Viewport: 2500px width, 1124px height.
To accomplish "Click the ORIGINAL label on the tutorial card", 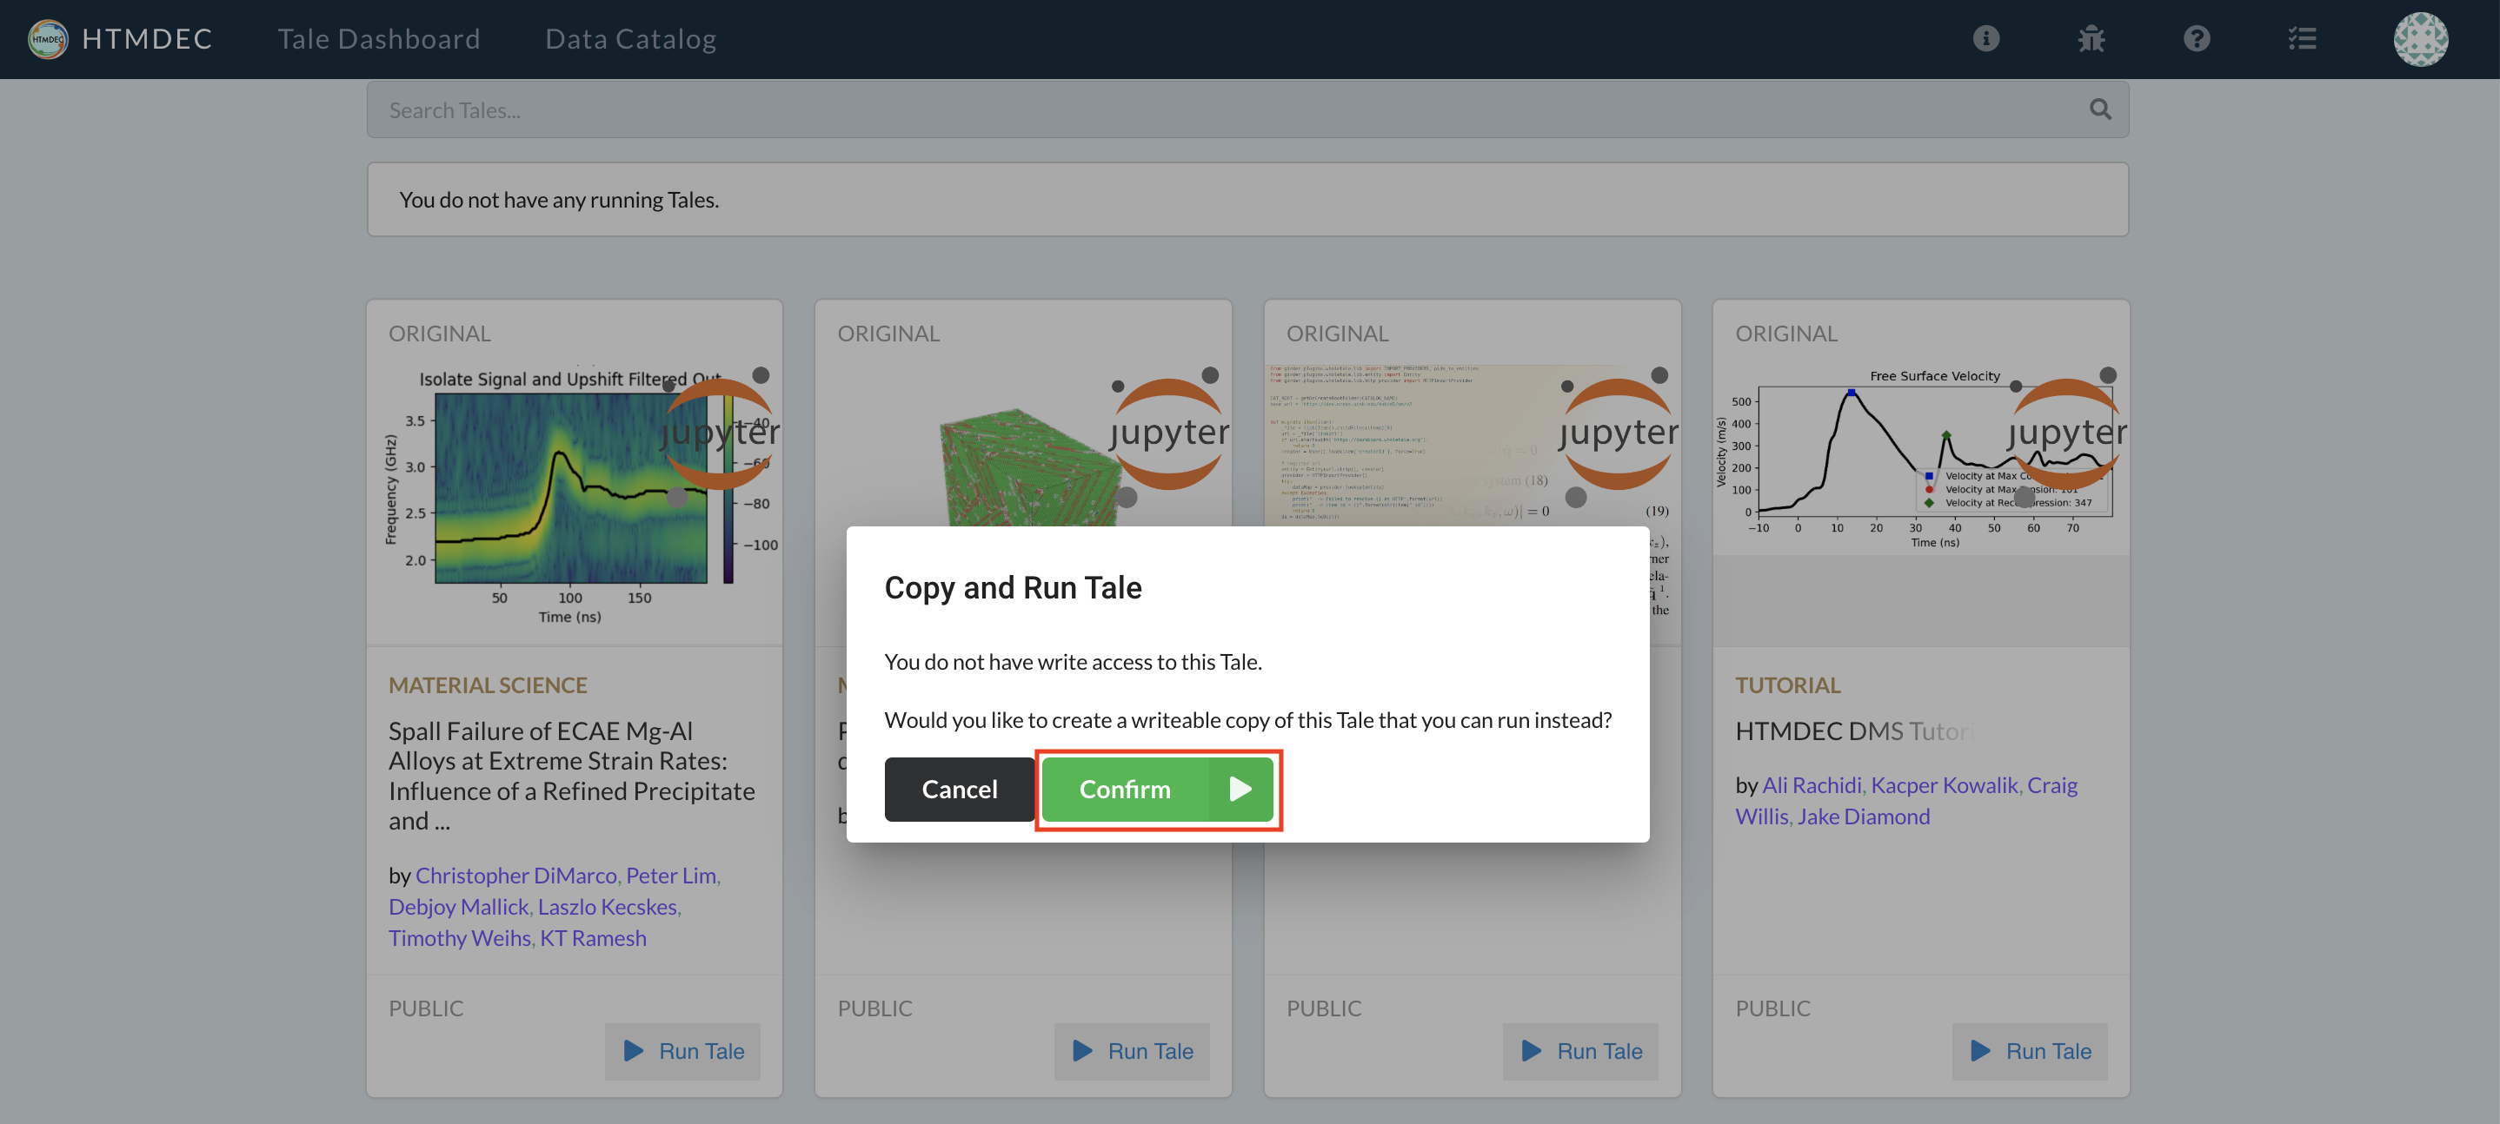I will (x=1785, y=333).
